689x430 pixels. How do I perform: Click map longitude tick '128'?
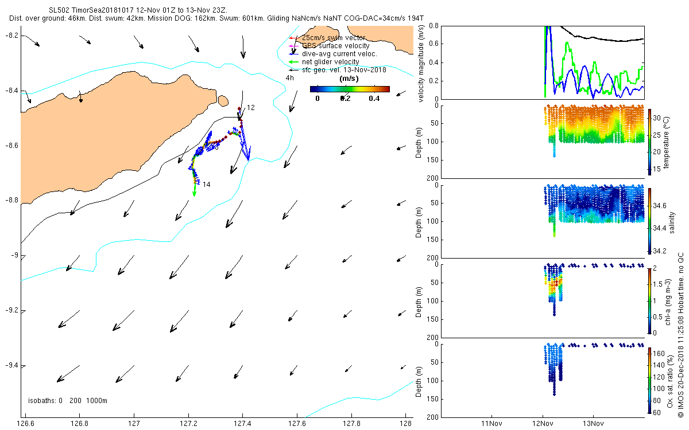click(406, 424)
